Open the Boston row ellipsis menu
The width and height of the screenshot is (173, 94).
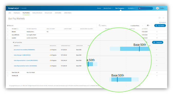[x=157, y=32]
